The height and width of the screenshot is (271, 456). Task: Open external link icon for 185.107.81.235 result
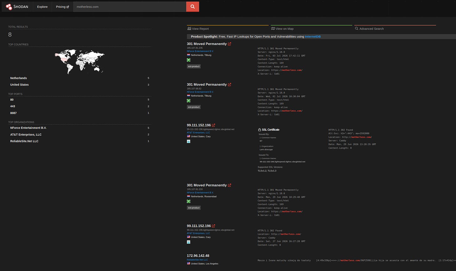[x=230, y=44]
